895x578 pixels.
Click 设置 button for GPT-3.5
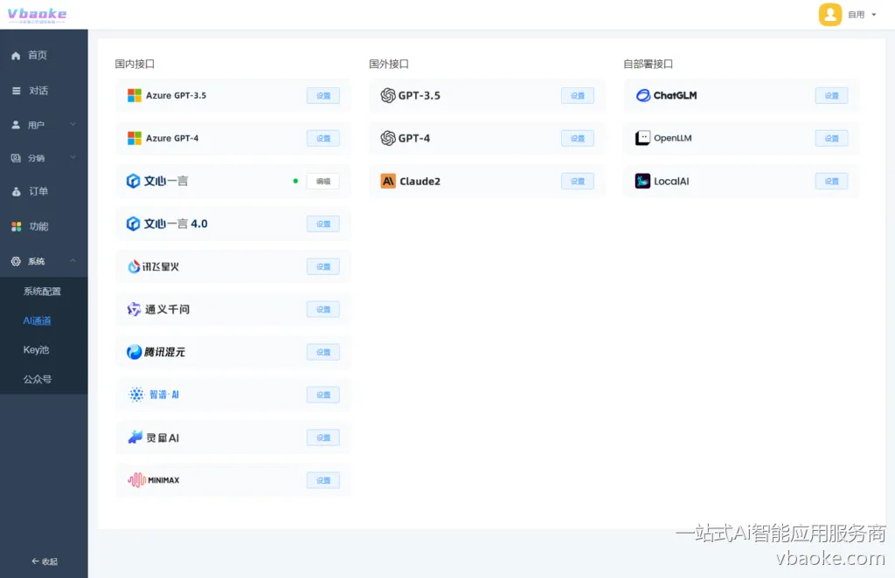(578, 96)
